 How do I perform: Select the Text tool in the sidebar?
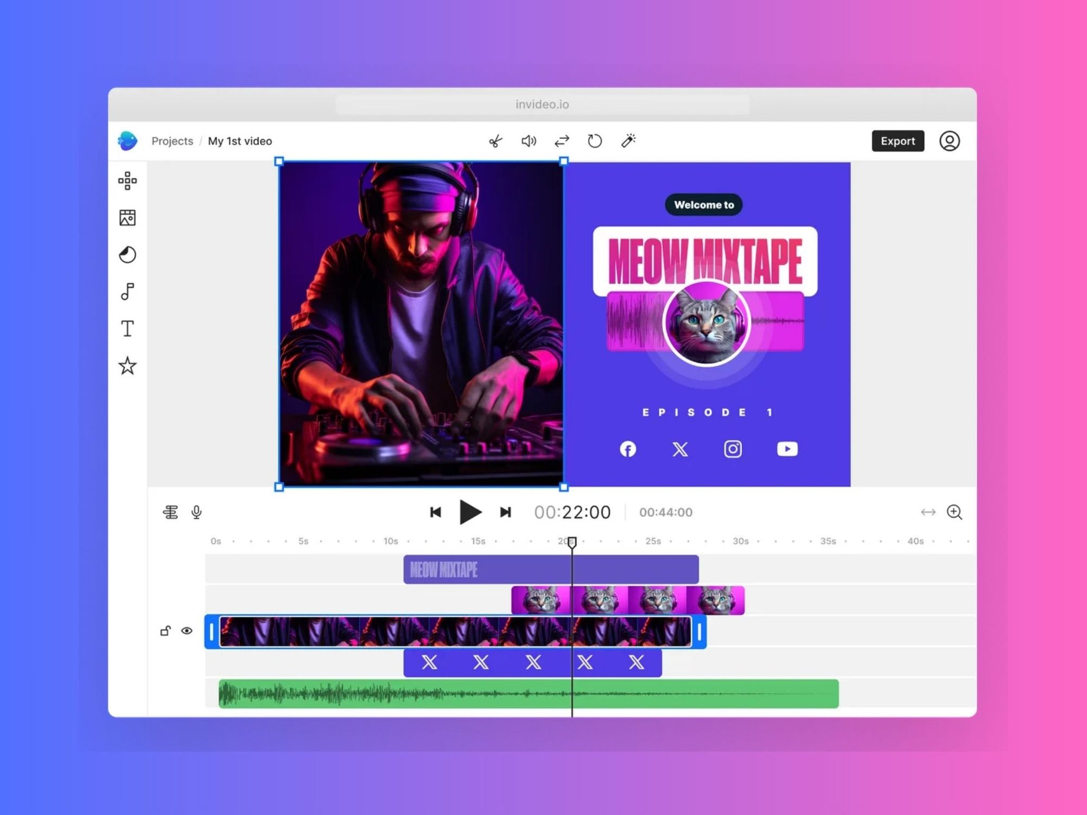(127, 328)
